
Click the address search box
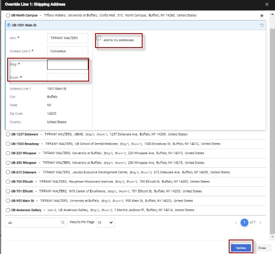(x=33, y=222)
